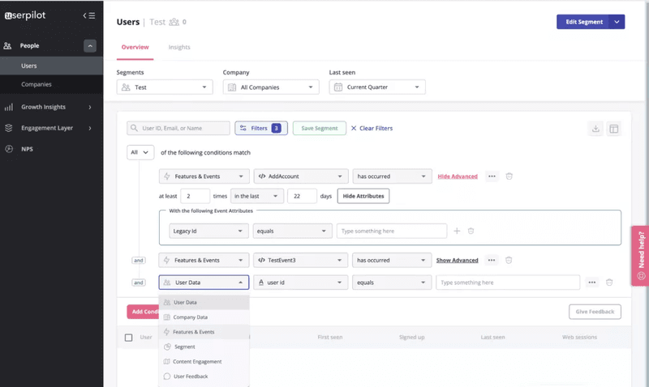Open the Edit Segment dropdown arrow
Viewport: 649px width, 387px height.
(618, 22)
